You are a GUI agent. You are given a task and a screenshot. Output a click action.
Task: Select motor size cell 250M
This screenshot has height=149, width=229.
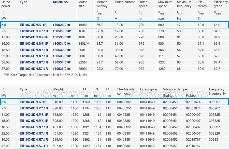(x=82, y=69)
